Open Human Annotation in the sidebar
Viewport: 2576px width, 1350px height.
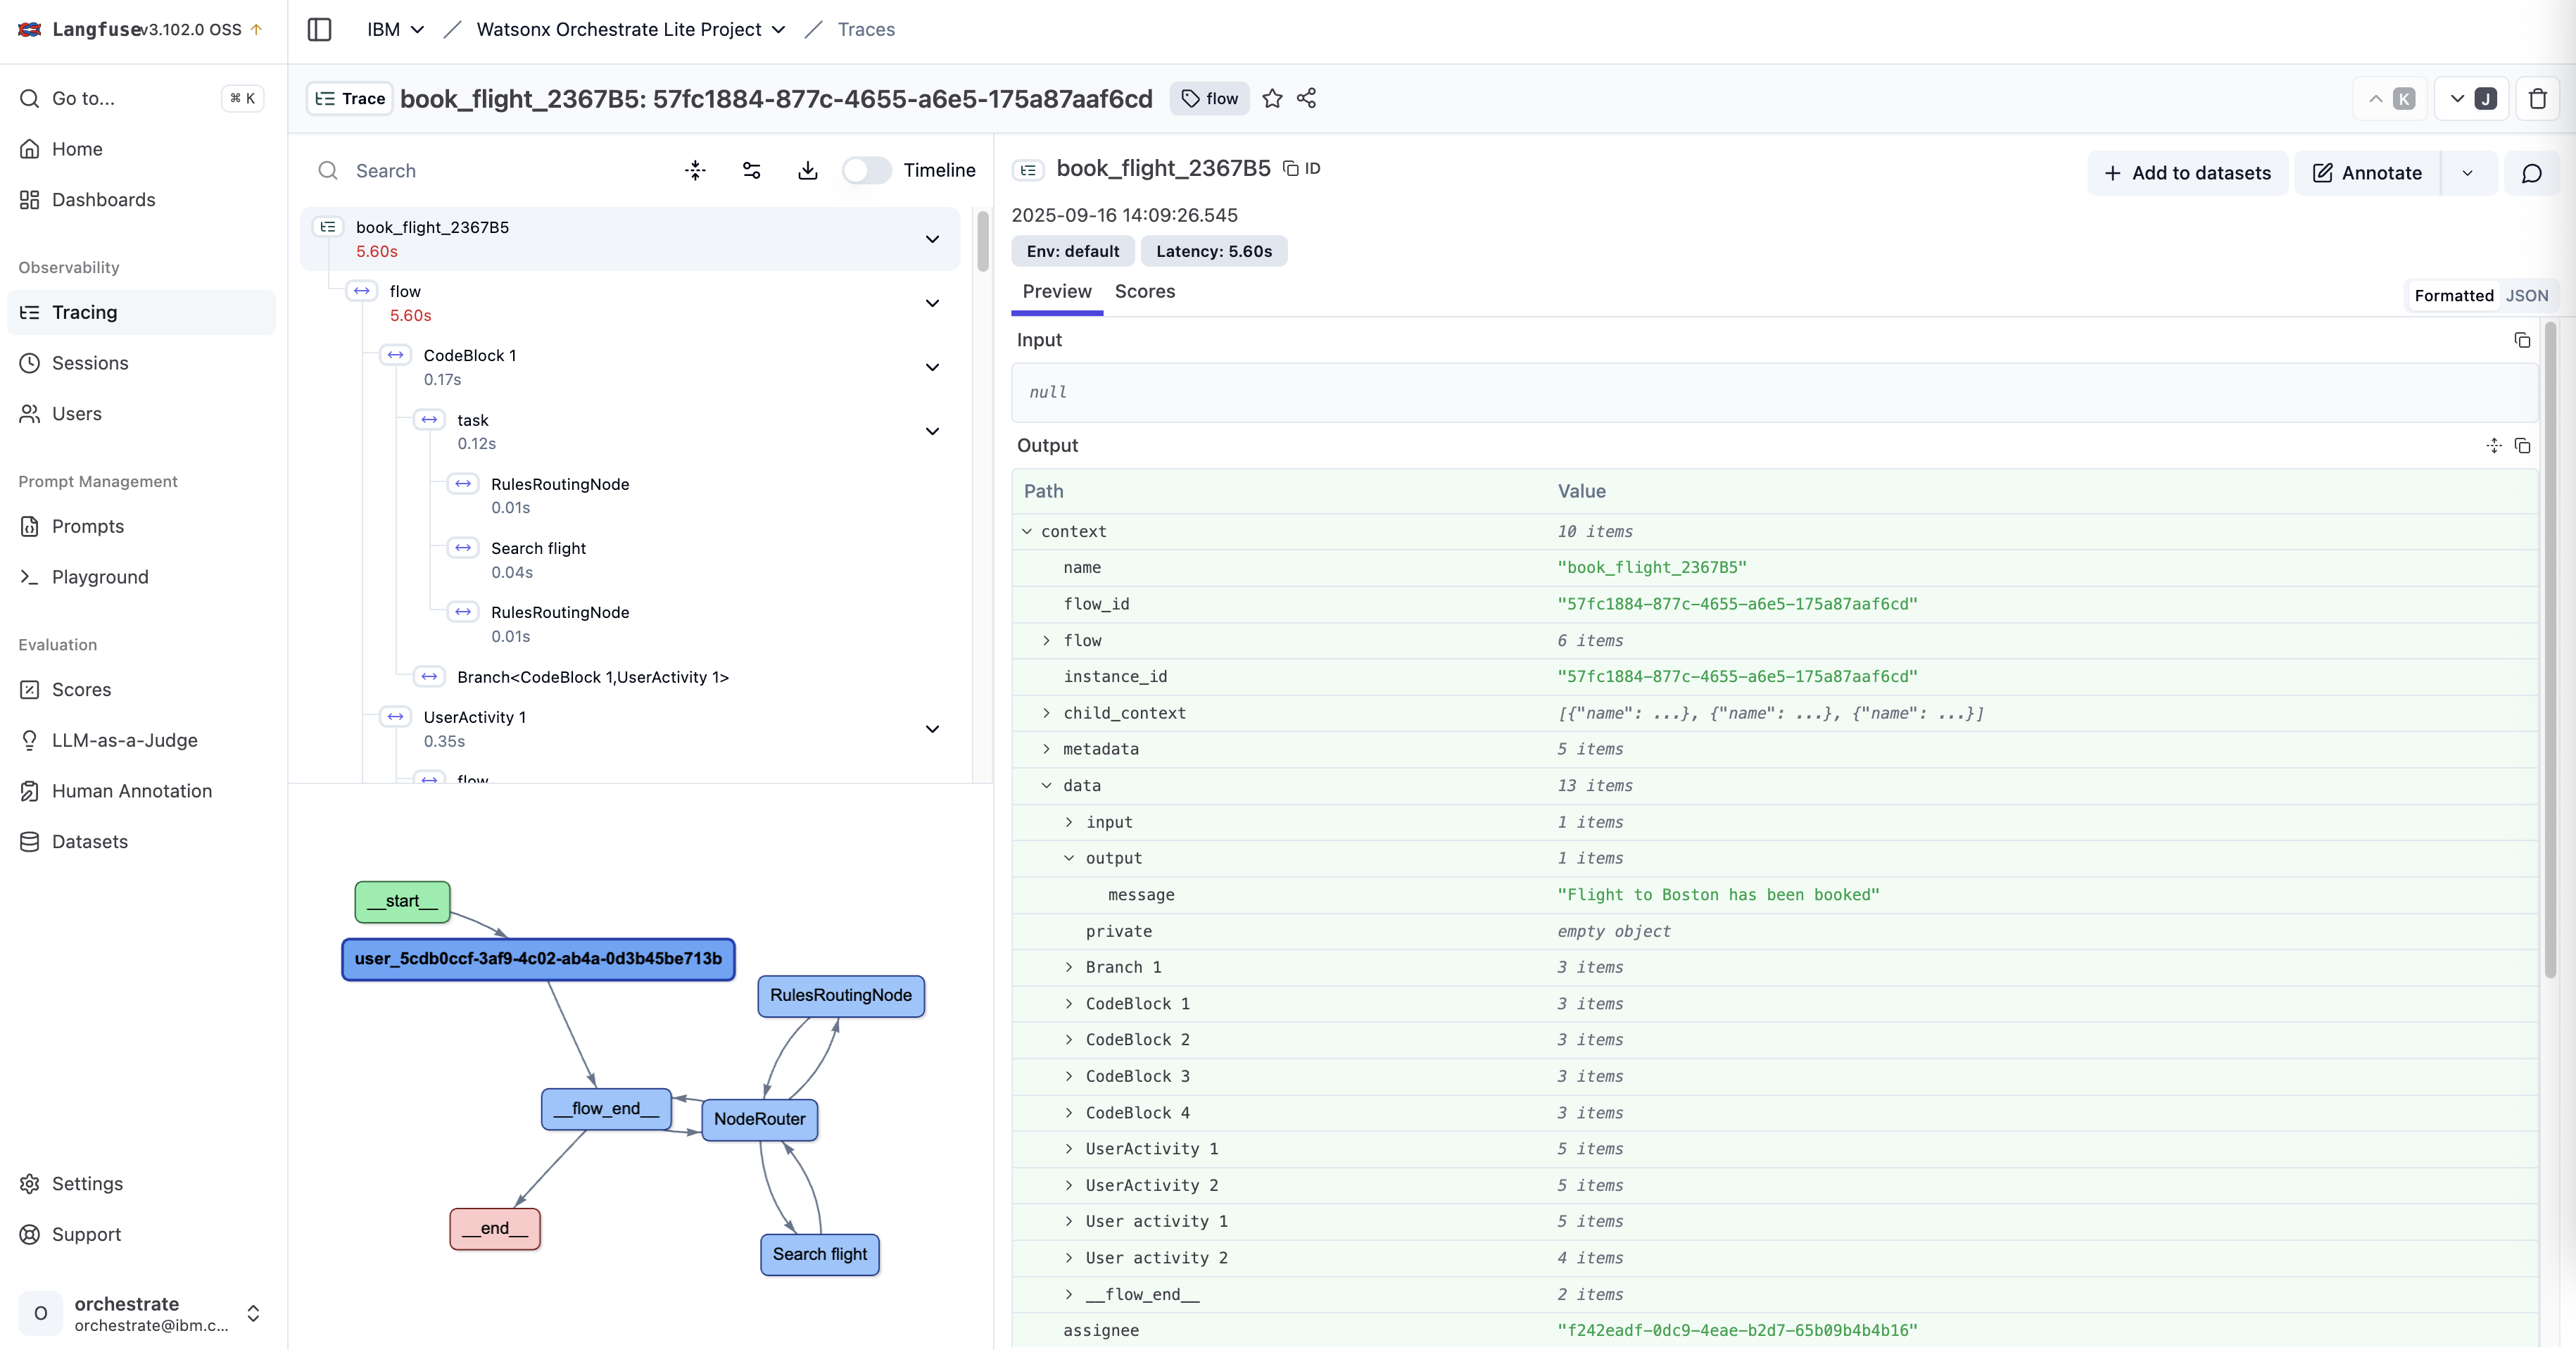(140, 791)
